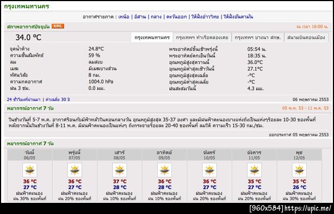
Task: Click the humidity value 59 %
Action: tap(94, 56)
